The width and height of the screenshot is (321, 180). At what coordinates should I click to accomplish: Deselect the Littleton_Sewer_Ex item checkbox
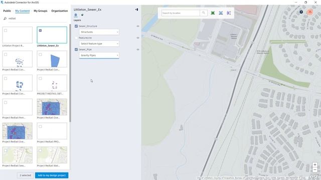(x=40, y=30)
